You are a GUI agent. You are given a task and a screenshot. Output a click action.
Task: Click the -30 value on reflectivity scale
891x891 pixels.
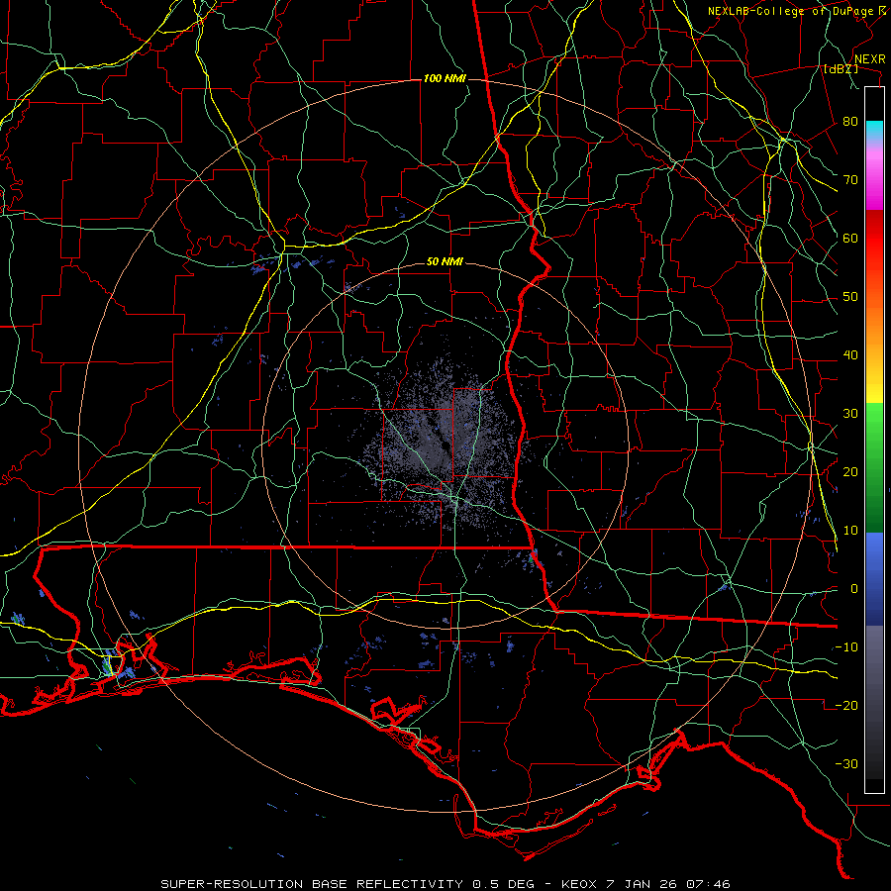click(846, 763)
